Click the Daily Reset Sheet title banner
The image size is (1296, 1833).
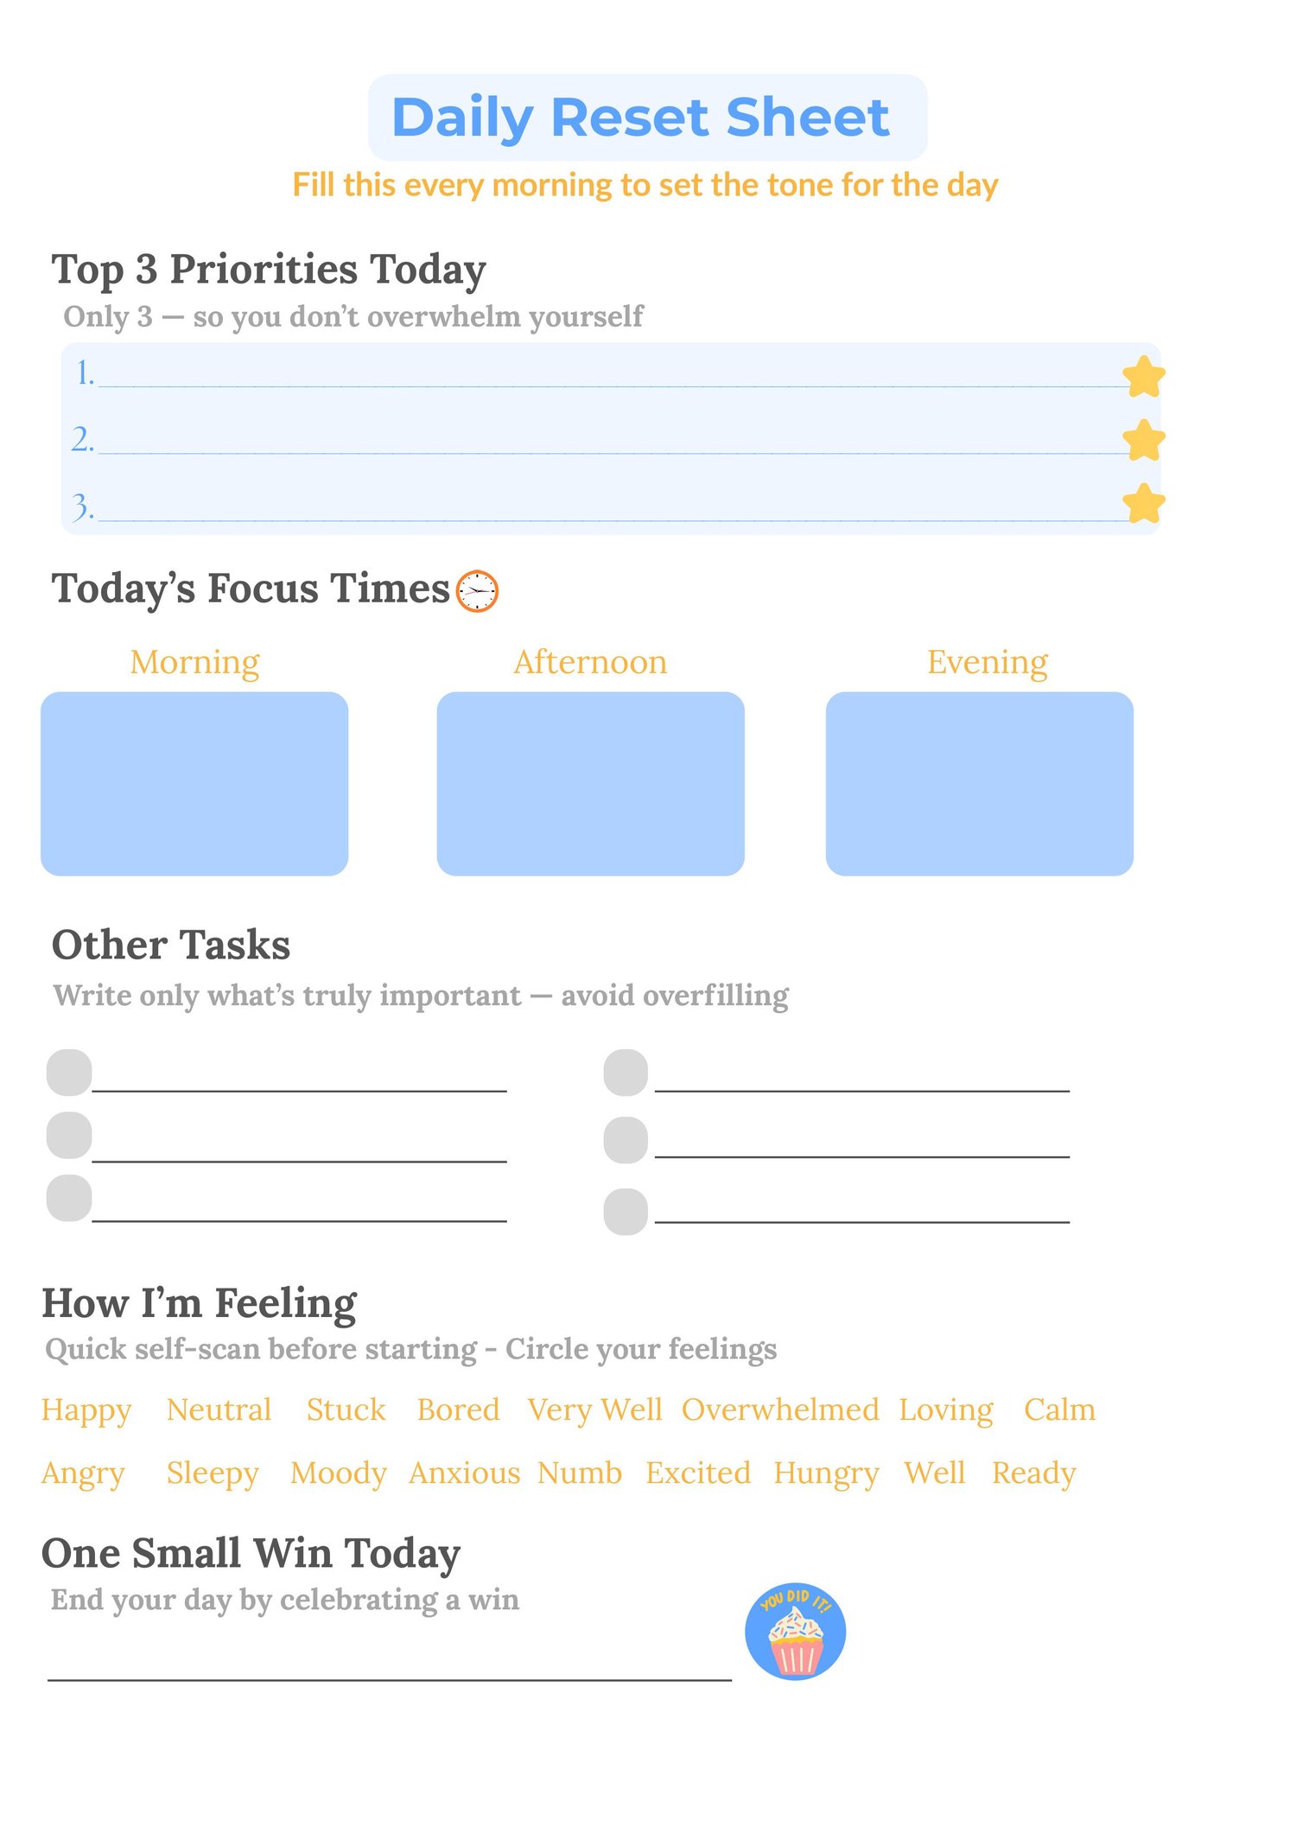(648, 118)
